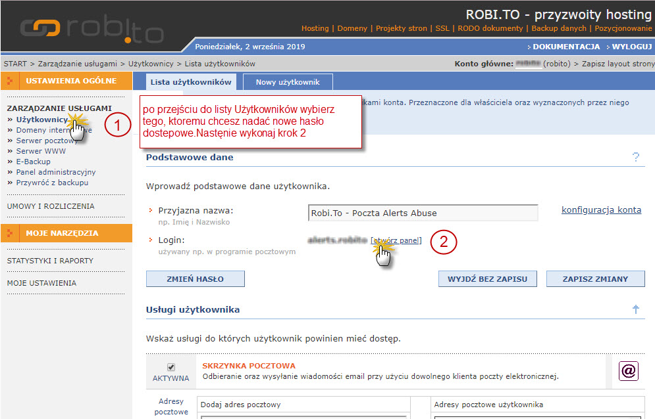The width and height of the screenshot is (655, 419).
Task: Open Hosting in top navigation
Action: click(x=315, y=28)
